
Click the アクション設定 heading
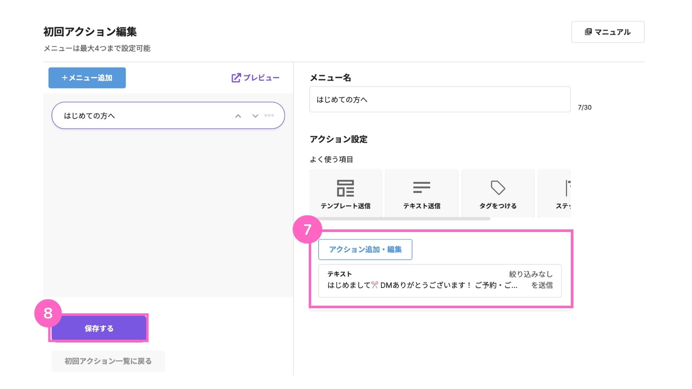(x=338, y=139)
